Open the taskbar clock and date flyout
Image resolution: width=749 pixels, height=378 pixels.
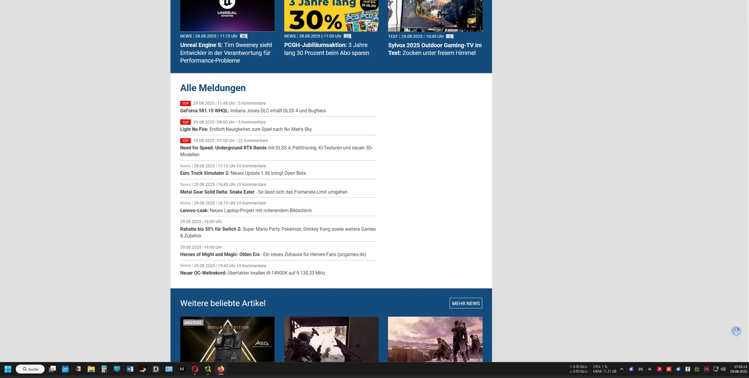click(738, 369)
